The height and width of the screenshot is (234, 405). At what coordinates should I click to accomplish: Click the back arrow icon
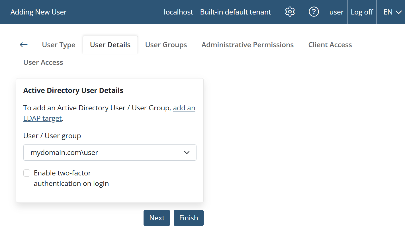pyautogui.click(x=24, y=45)
